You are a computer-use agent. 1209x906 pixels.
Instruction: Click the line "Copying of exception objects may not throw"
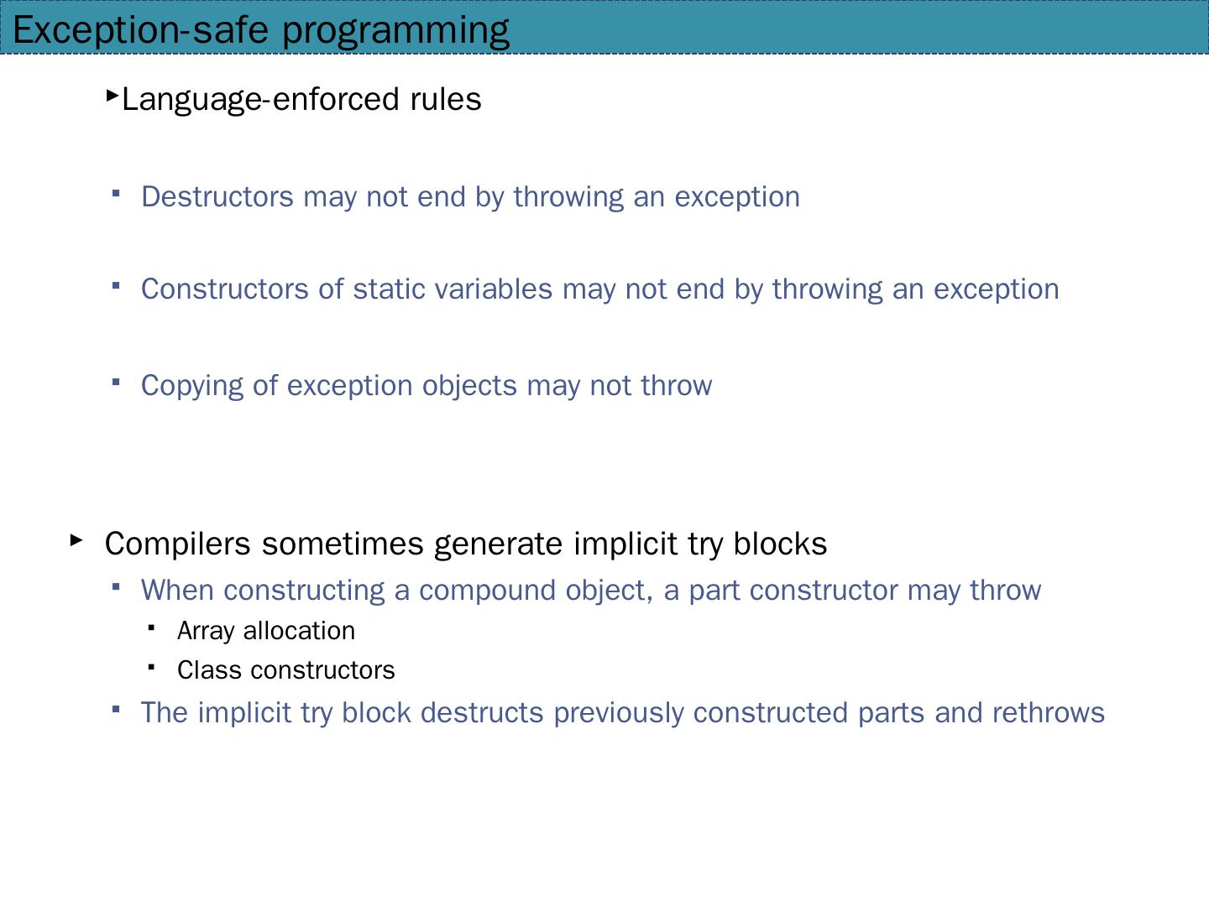[427, 386]
